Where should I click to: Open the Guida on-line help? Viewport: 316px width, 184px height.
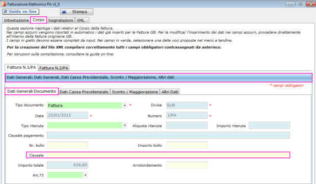pos(20,12)
